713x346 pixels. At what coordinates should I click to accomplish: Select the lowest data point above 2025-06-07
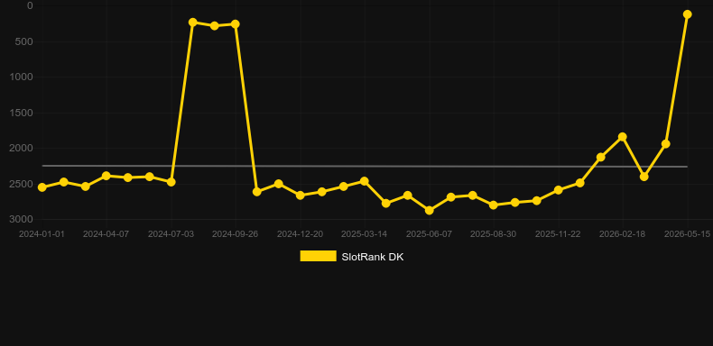[x=429, y=210]
